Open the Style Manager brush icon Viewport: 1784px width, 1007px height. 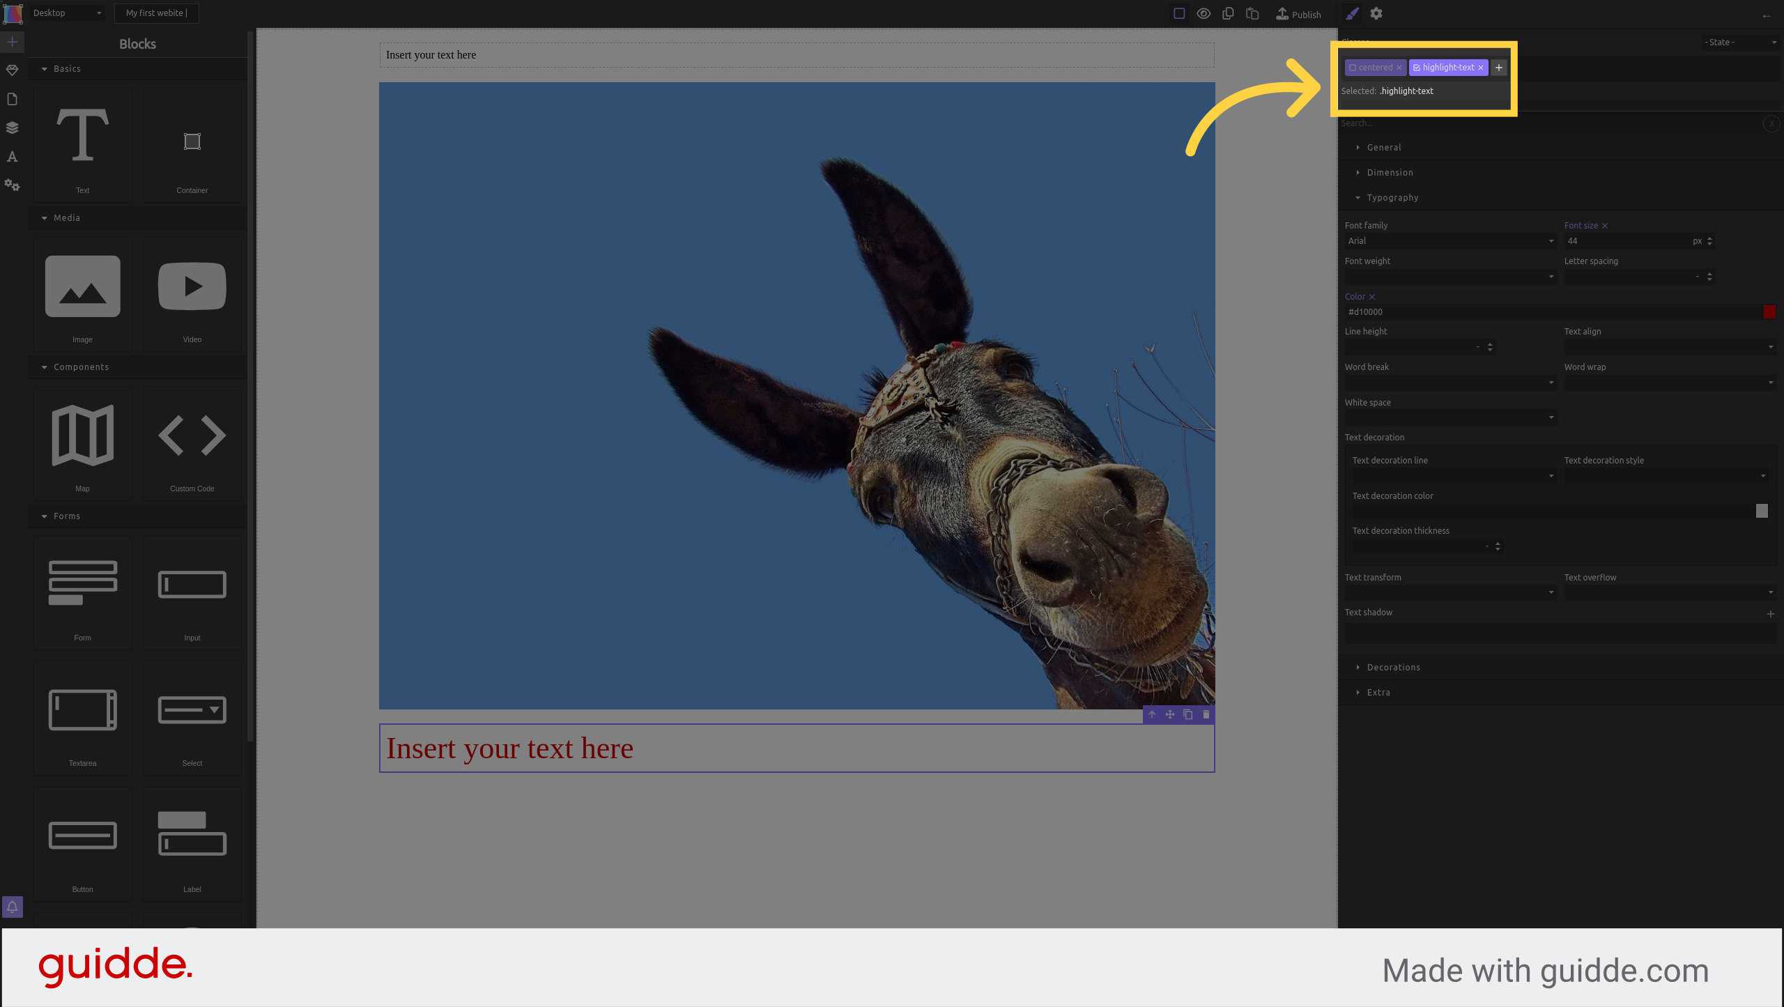[x=1352, y=13]
